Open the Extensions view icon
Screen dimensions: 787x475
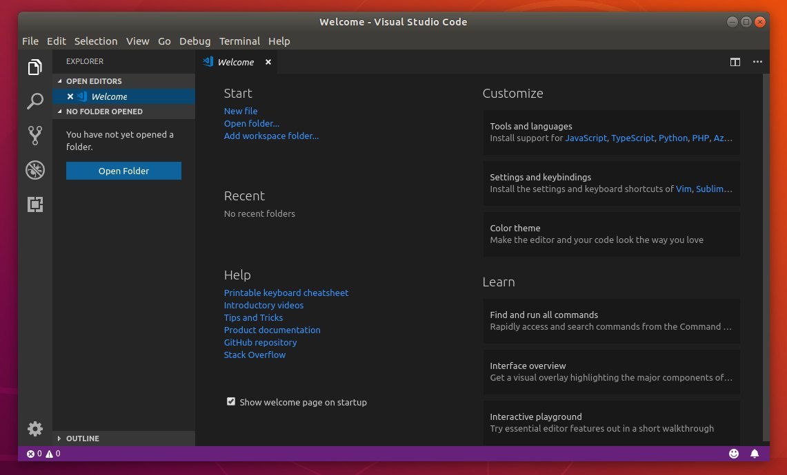tap(34, 204)
